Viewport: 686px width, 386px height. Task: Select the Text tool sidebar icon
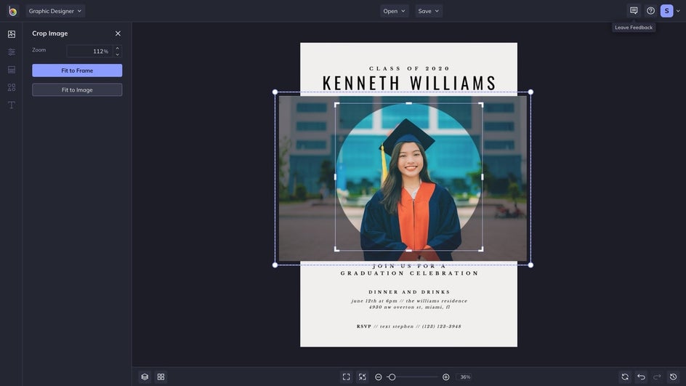[x=12, y=105]
